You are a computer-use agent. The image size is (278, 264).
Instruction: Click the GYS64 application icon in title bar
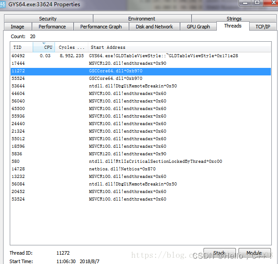[x=3, y=4]
